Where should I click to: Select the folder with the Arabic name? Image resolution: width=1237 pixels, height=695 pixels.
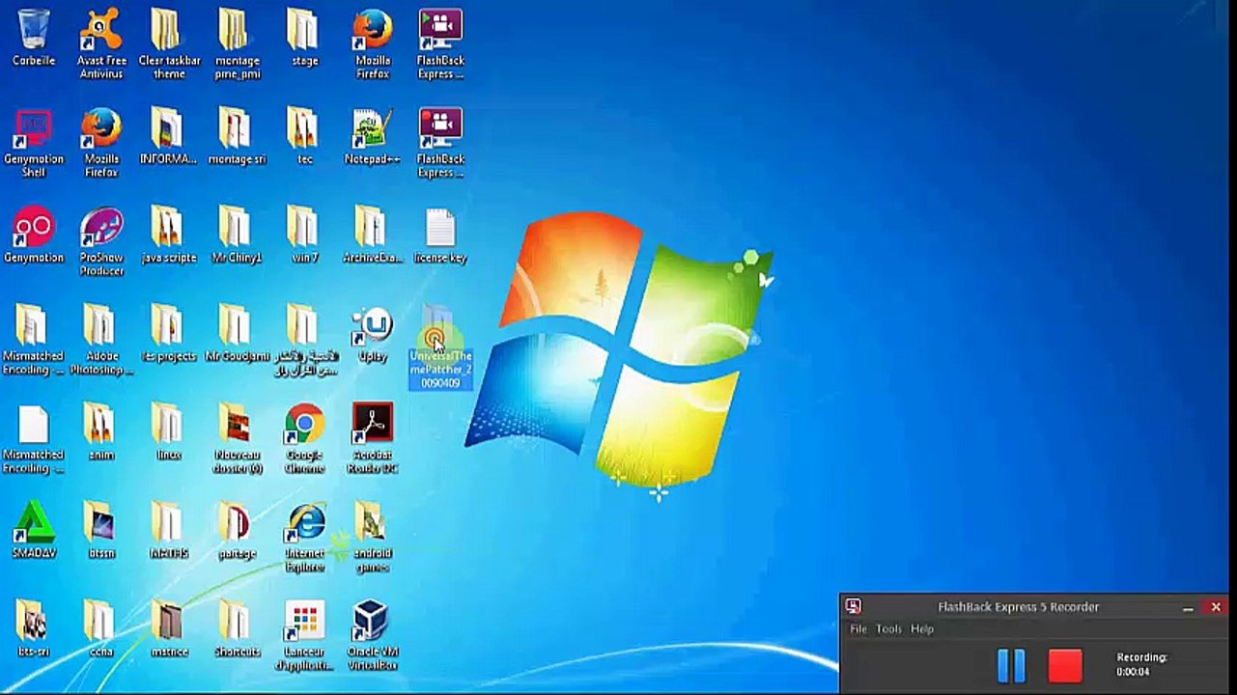tap(304, 339)
